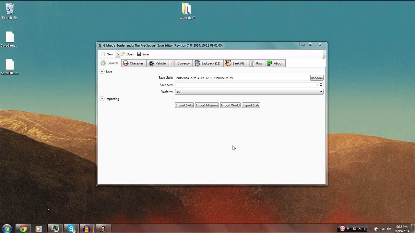Open the dropdown arrow beside New
The image size is (415, 233).
[118, 54]
